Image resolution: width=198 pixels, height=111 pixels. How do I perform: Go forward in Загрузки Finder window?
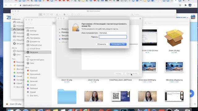coord(30,23)
